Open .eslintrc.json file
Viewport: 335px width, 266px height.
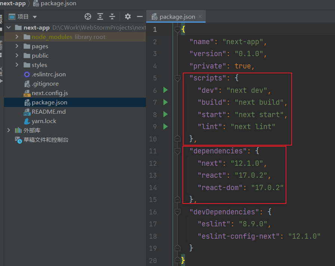coord(49,74)
